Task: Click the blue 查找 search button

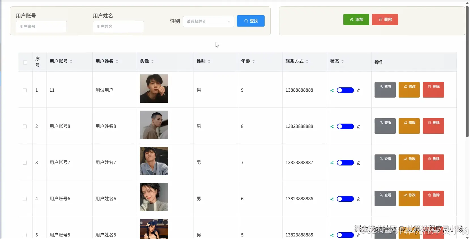Action: [251, 21]
